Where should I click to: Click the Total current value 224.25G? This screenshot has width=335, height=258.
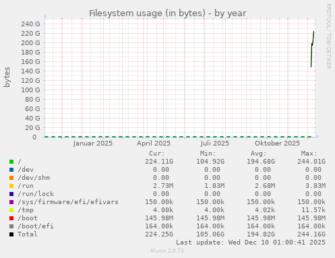coord(159,234)
